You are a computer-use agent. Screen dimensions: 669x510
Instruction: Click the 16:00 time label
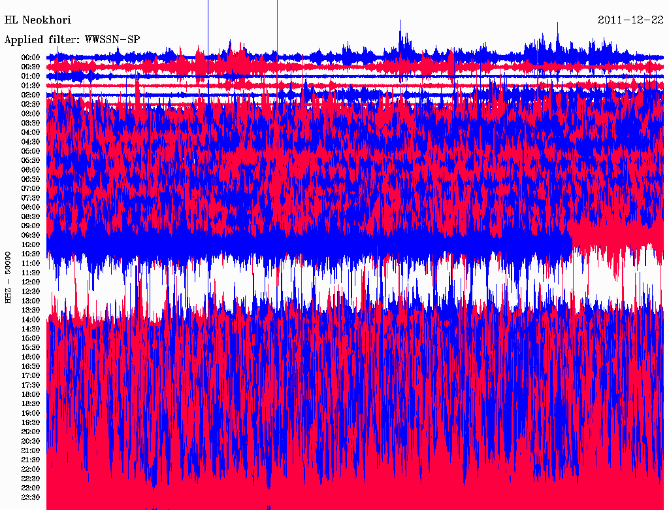coord(31,357)
